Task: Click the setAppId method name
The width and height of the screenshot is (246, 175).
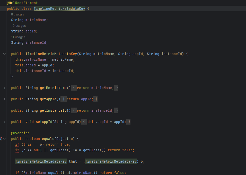Action: coord(44,122)
